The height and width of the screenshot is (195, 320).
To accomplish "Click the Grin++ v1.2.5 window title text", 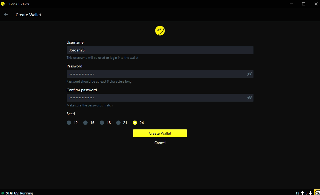I will click(x=19, y=4).
